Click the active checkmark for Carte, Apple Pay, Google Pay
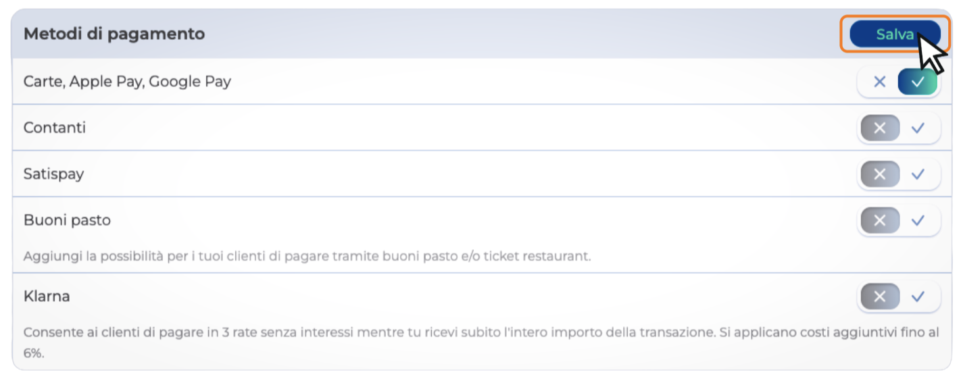This screenshot has height=385, width=961. (917, 82)
